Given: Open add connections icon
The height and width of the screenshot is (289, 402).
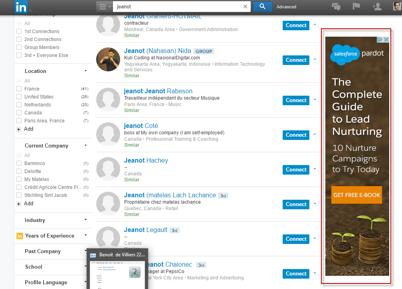Looking at the screenshot, I should pos(377,7).
